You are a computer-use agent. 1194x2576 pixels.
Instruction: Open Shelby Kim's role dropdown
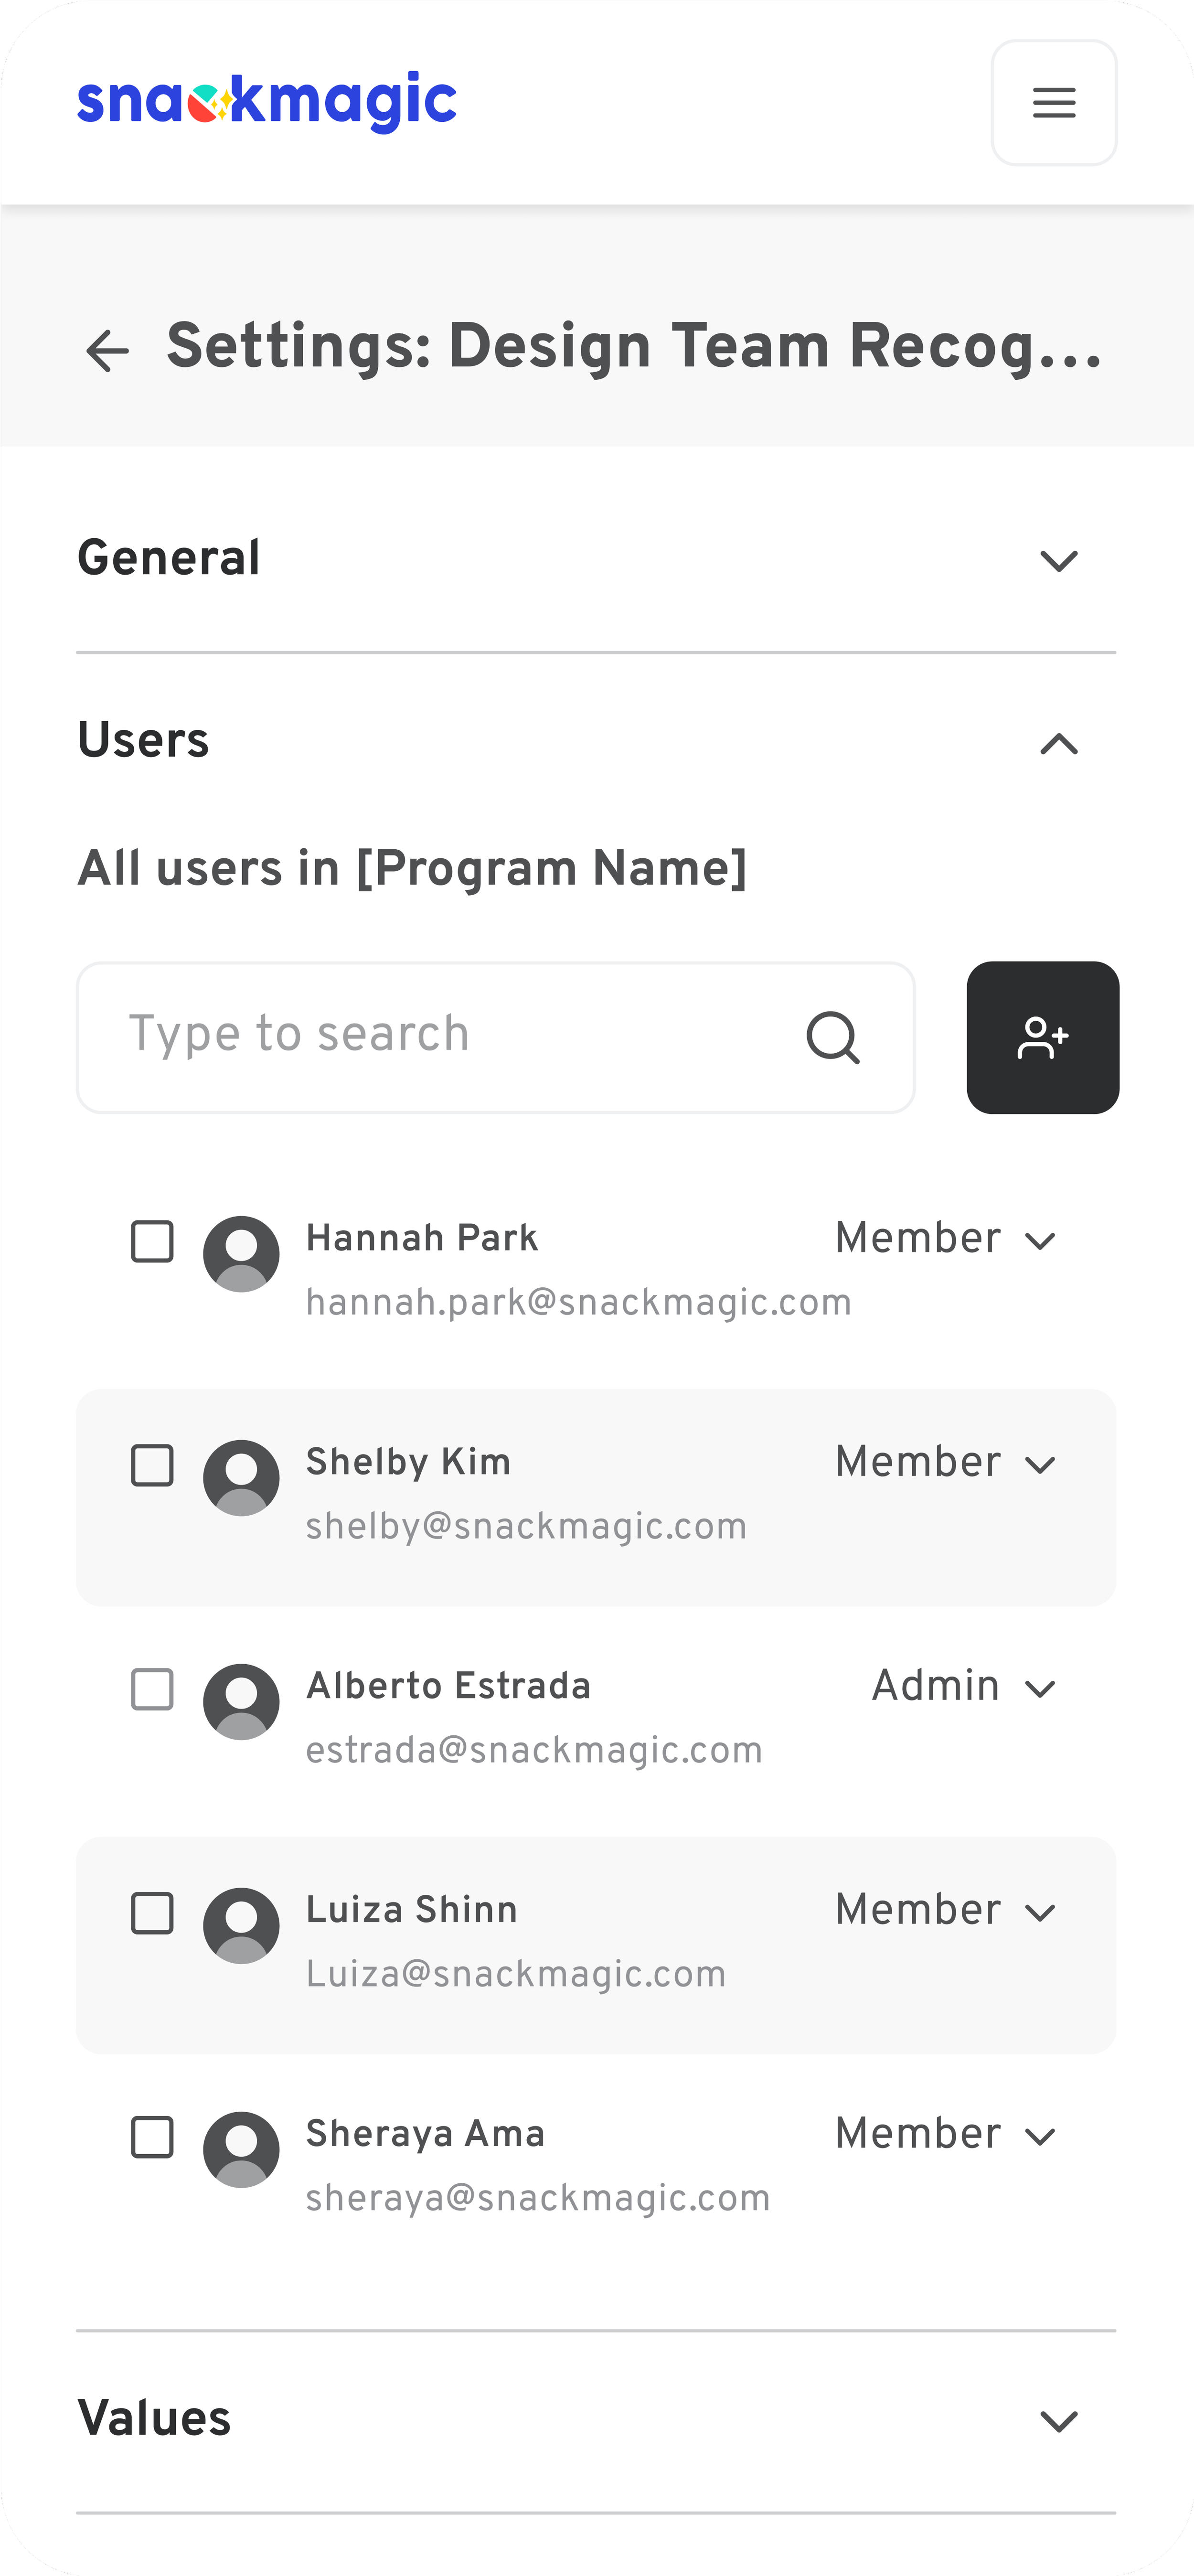click(946, 1463)
